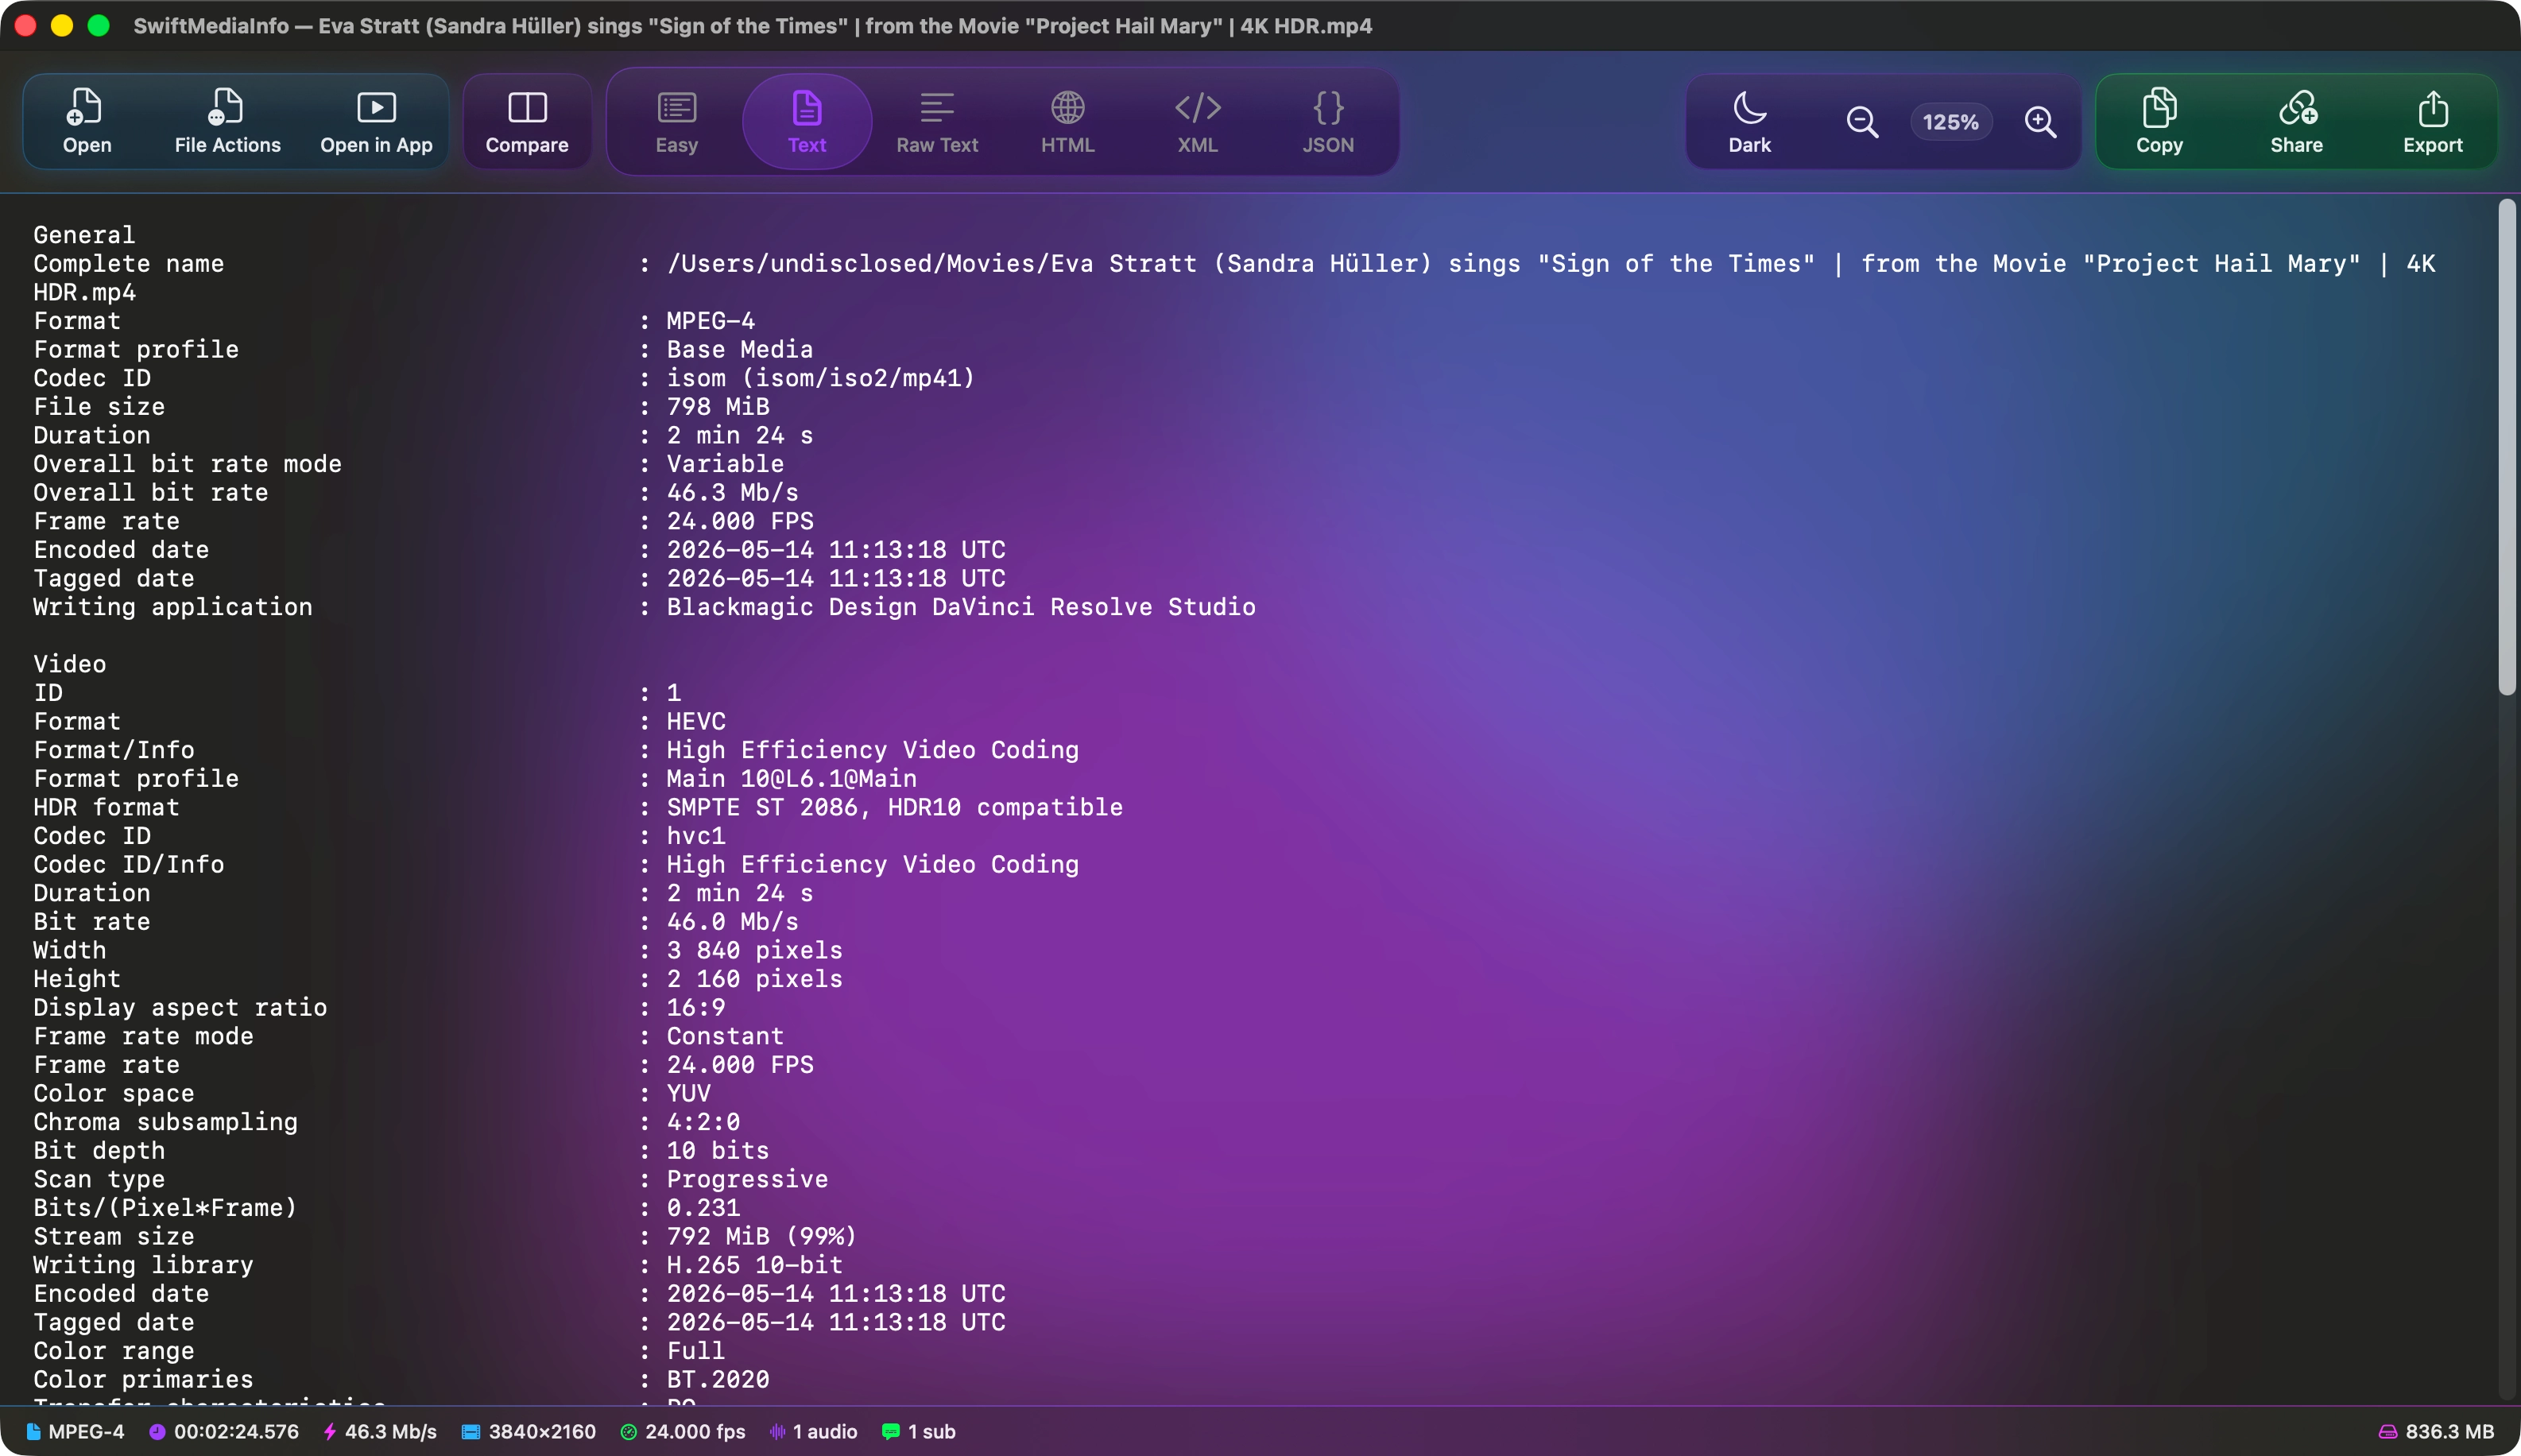
Task: Click the 'Chroma subsampling' label
Action: click(x=166, y=1122)
